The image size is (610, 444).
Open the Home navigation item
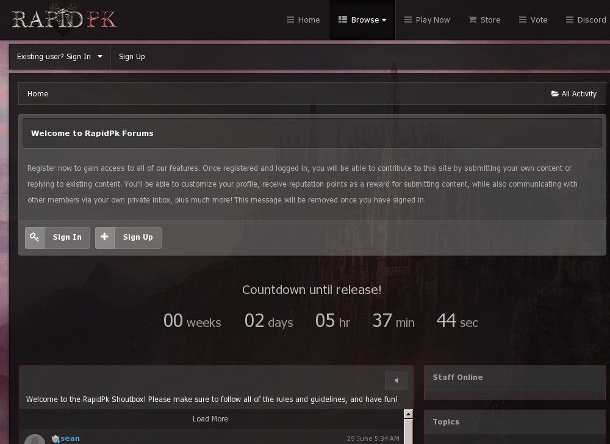click(x=303, y=20)
